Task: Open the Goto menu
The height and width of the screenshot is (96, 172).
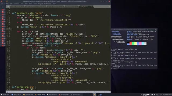Action: [x=31, y=4]
